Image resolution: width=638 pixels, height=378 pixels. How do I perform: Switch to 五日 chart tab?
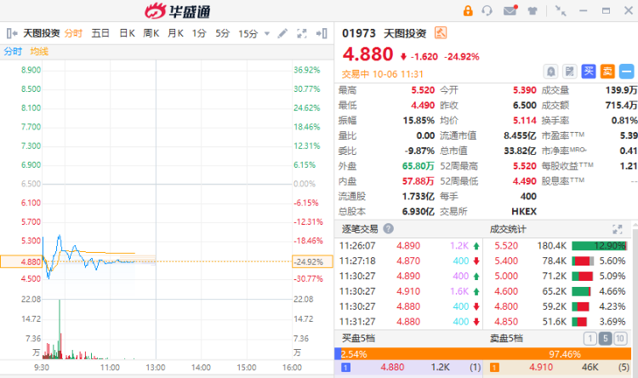100,33
